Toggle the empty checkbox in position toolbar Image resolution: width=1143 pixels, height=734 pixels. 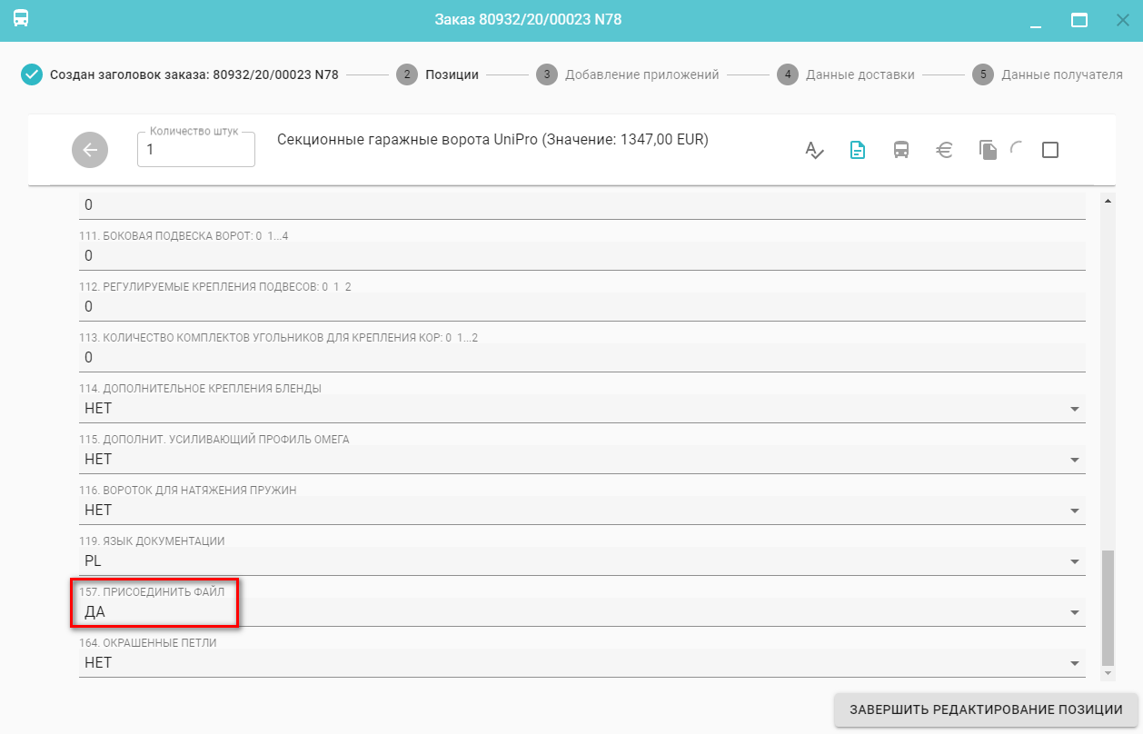click(x=1050, y=150)
